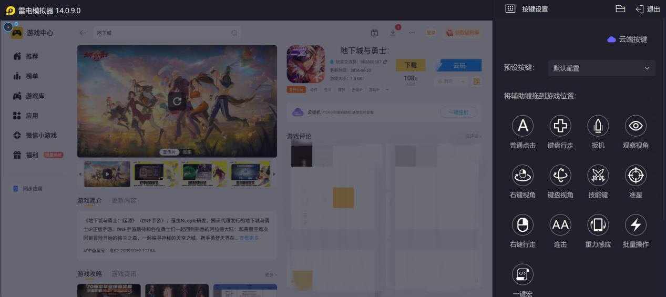Select the 批量操作 lightning icon

(x=636, y=225)
